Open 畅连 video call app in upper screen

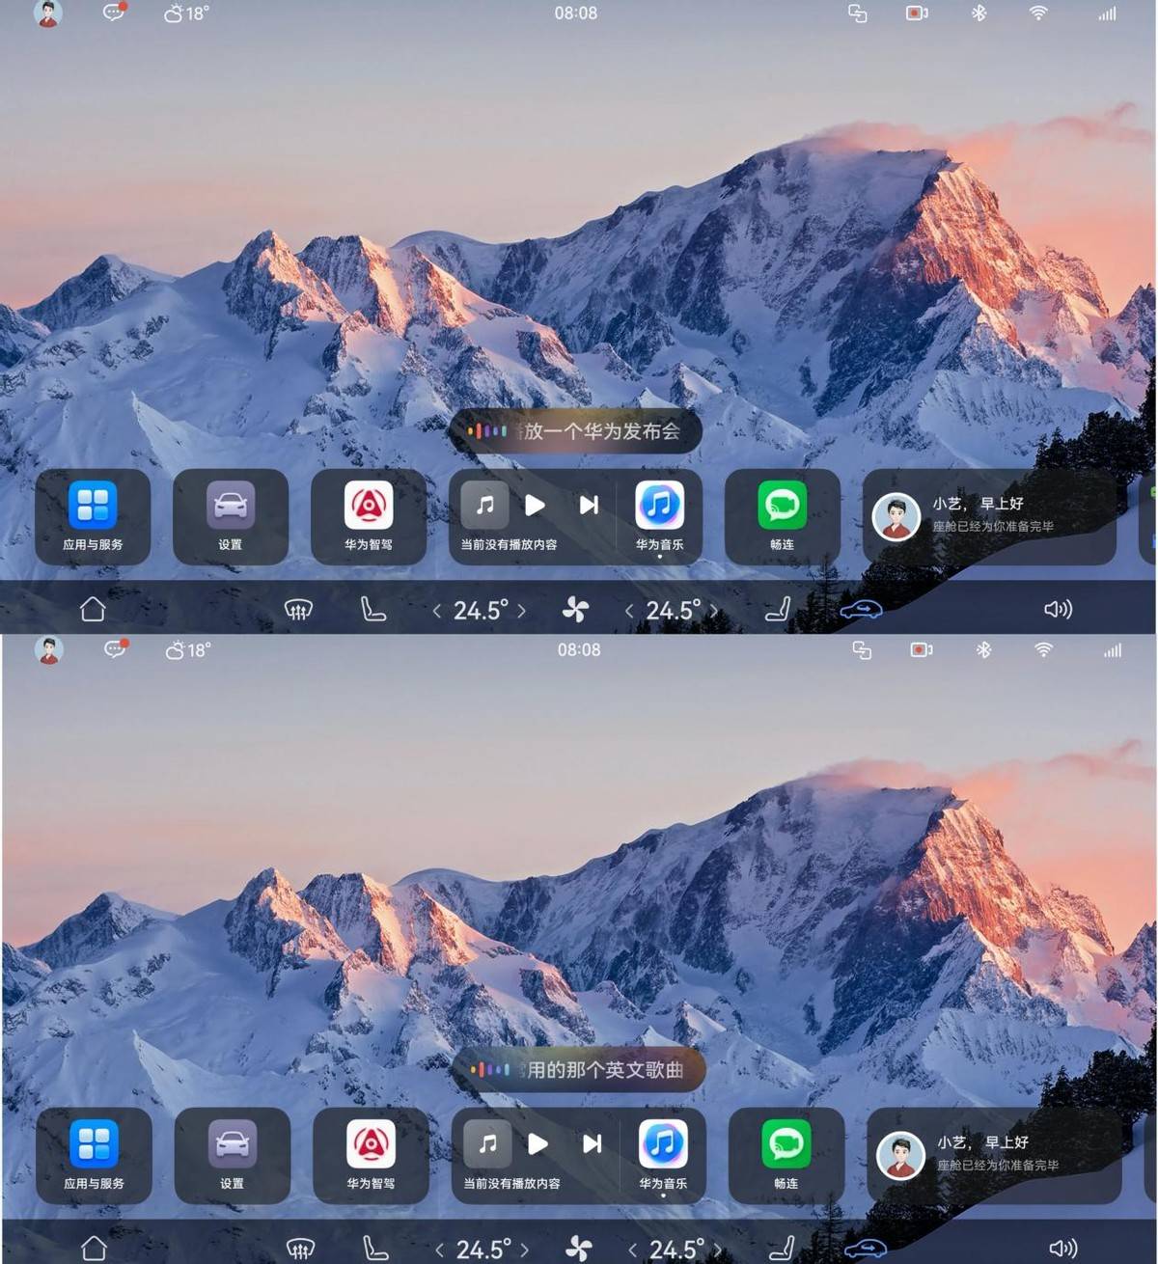click(x=782, y=516)
